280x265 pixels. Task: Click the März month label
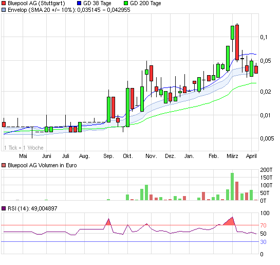[232, 156]
